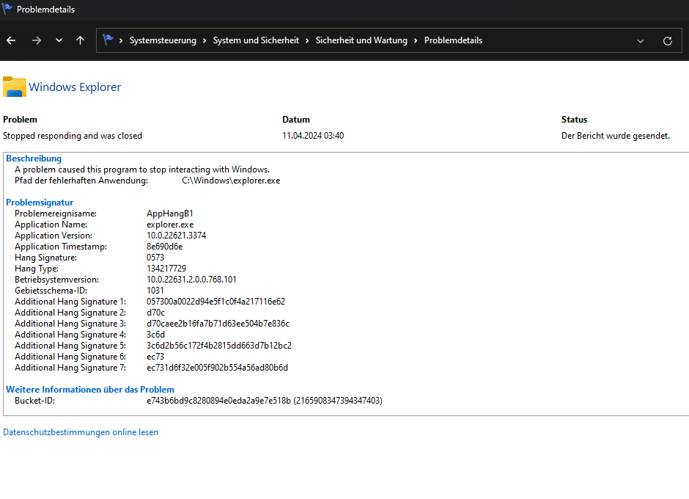Open address bar history dropdown

640,41
